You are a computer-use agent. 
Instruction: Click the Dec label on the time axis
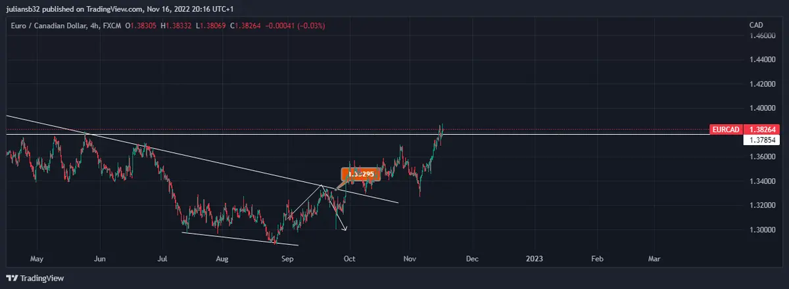click(x=471, y=259)
